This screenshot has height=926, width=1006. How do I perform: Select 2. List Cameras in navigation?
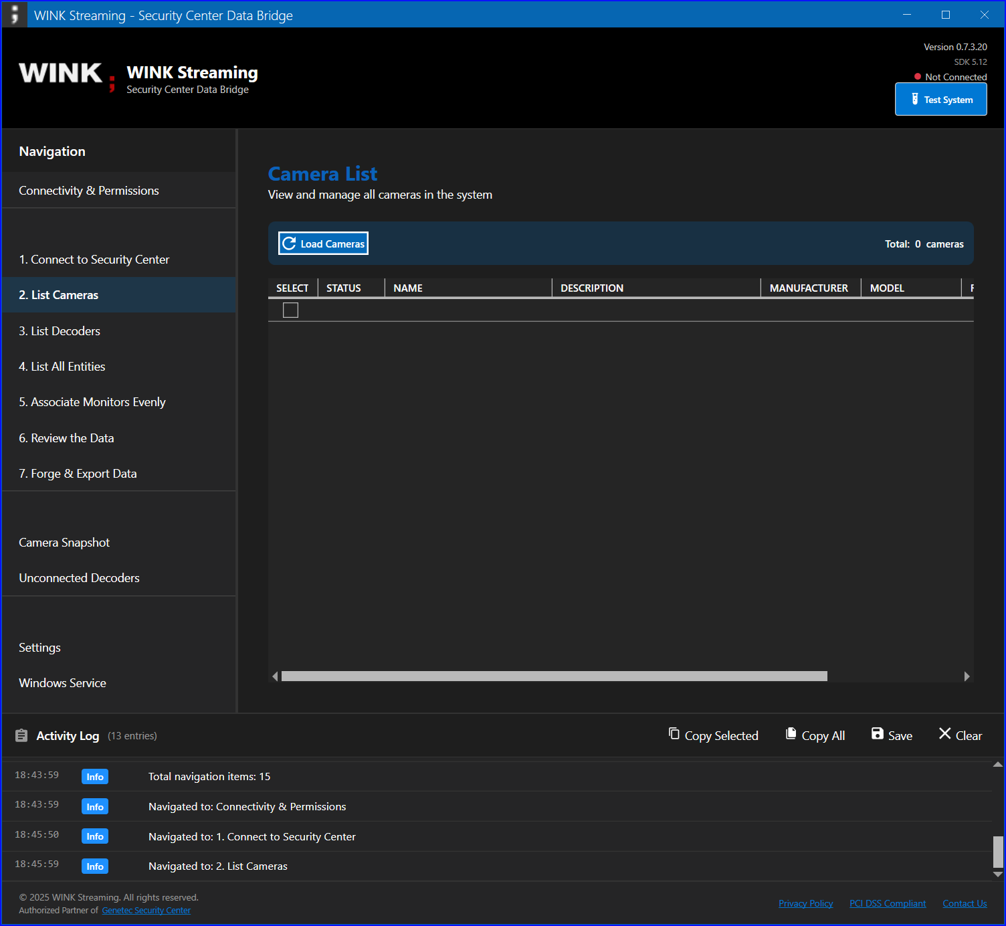(119, 295)
